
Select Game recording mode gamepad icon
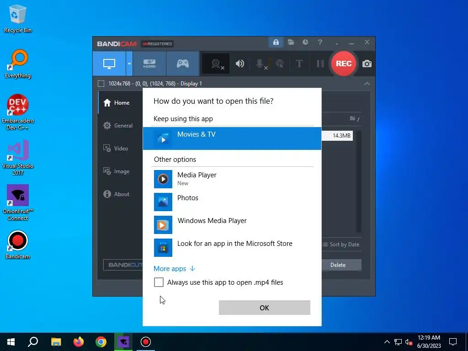coord(183,64)
